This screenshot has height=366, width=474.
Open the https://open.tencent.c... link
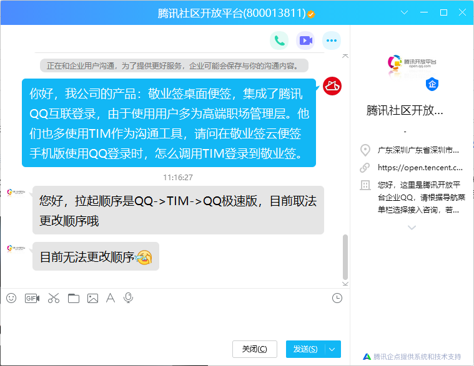point(420,168)
